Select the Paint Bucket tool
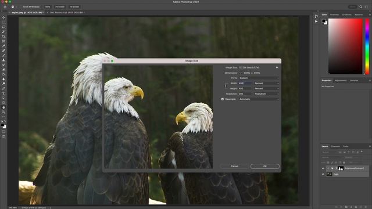This screenshot has height=209, width=372. pyautogui.click(x=3, y=74)
